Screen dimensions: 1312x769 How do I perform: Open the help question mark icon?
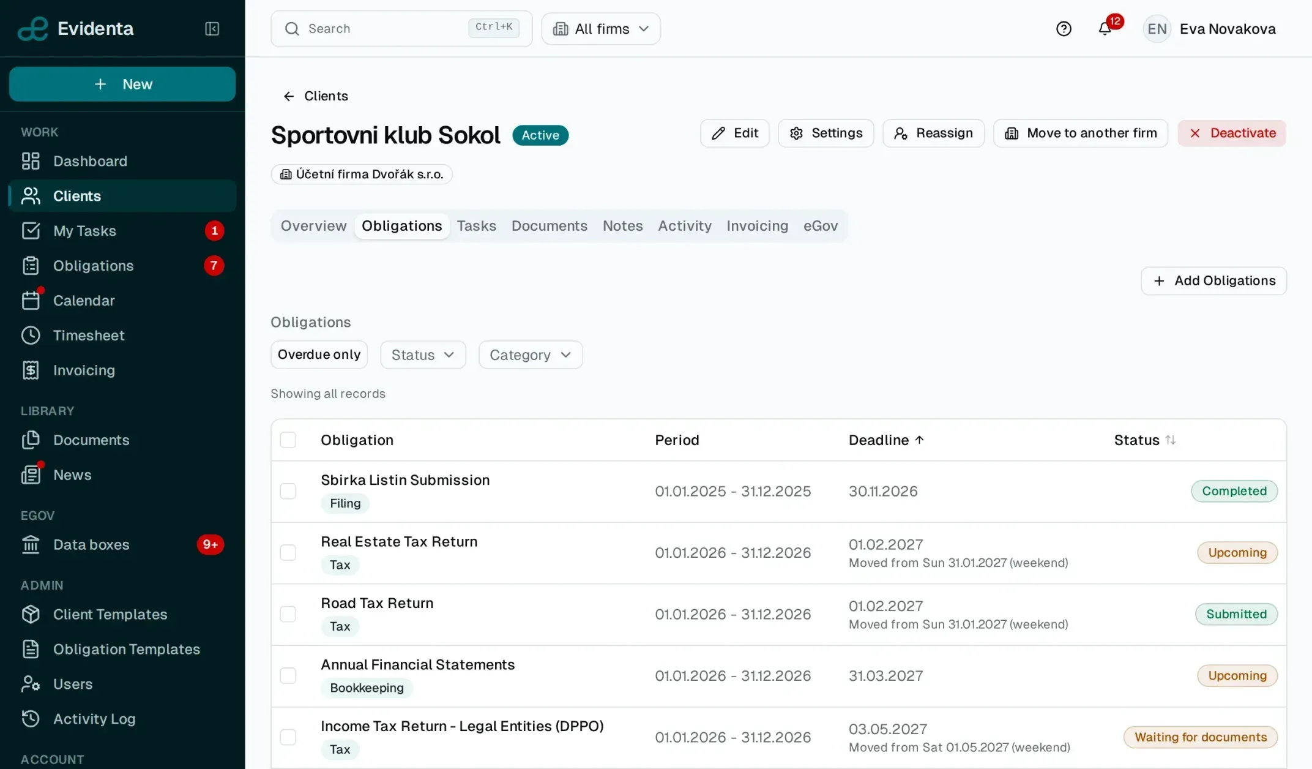(x=1064, y=29)
